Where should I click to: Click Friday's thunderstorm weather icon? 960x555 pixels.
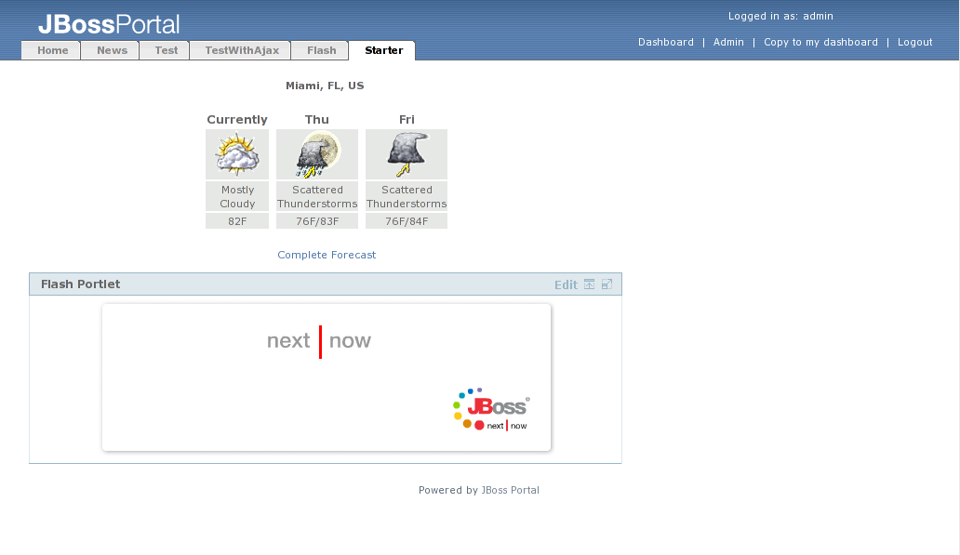(x=407, y=154)
